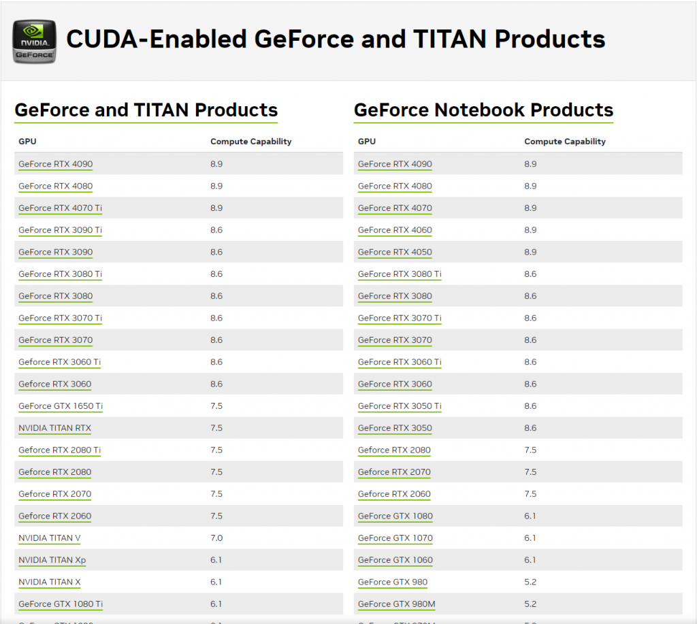Open desktop GeForce RTX 3080 link
The image size is (697, 624).
[x=56, y=296]
